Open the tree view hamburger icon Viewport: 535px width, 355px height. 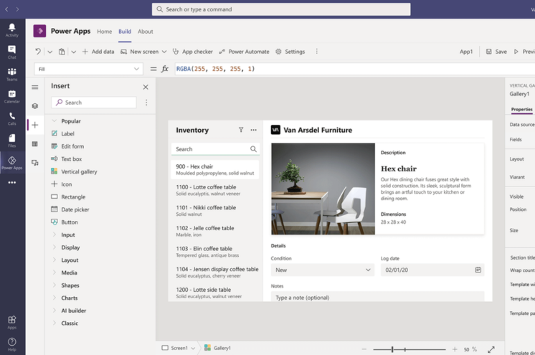pyautogui.click(x=35, y=87)
